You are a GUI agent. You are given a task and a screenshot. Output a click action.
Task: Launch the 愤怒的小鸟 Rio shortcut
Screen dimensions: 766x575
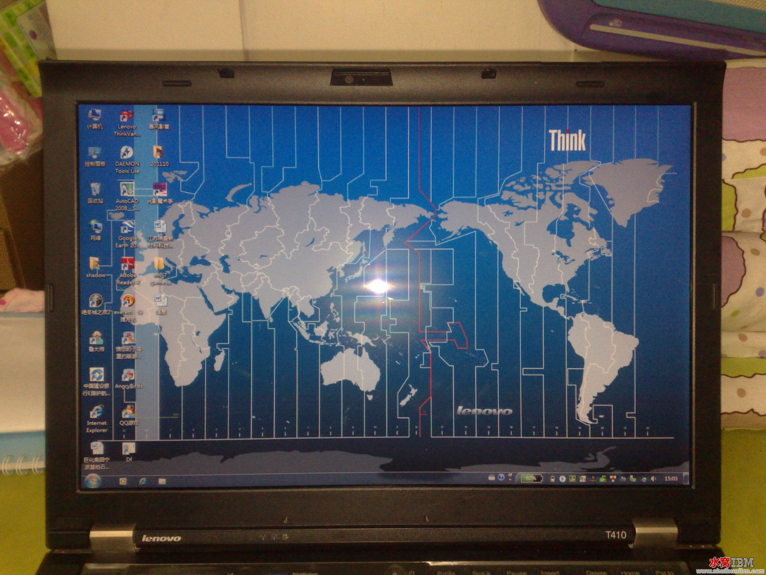tap(129, 345)
